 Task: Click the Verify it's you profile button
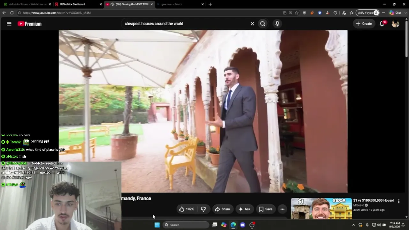(x=368, y=13)
